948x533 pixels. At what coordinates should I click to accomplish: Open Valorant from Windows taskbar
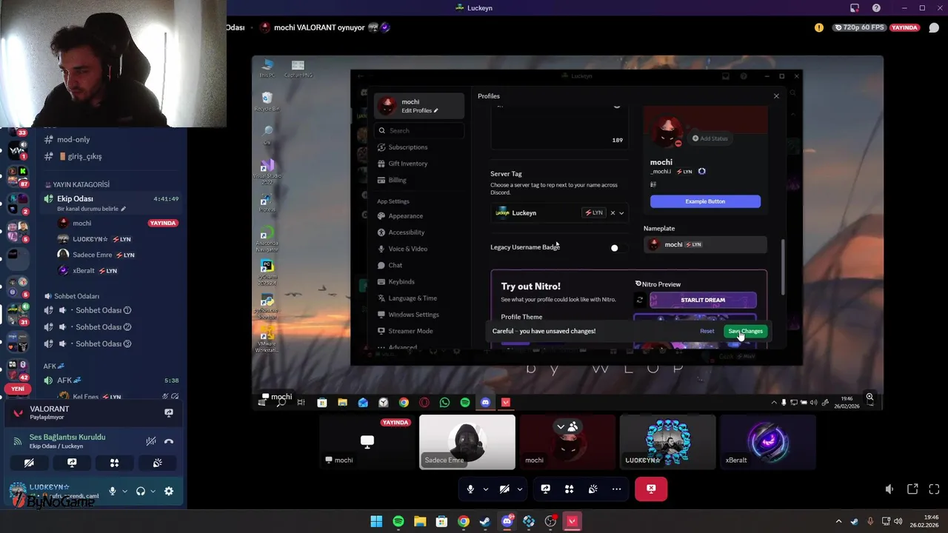pyautogui.click(x=572, y=521)
